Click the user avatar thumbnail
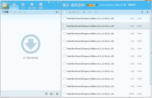 coord(6,6)
